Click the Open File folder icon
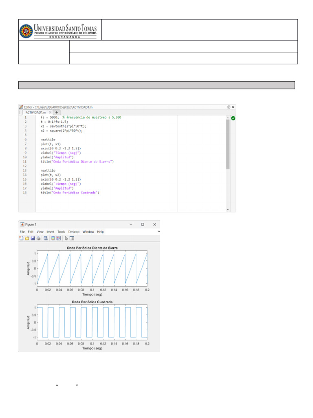The width and height of the screenshot is (313, 418). tap(27, 238)
